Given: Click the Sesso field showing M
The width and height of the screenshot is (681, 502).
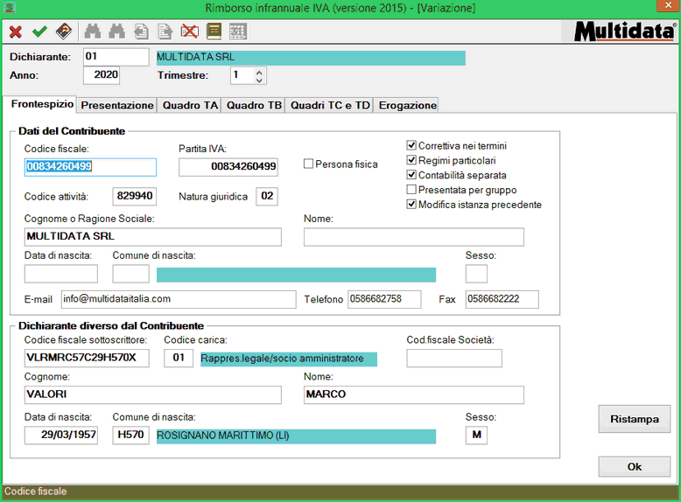Looking at the screenshot, I should pos(476,436).
